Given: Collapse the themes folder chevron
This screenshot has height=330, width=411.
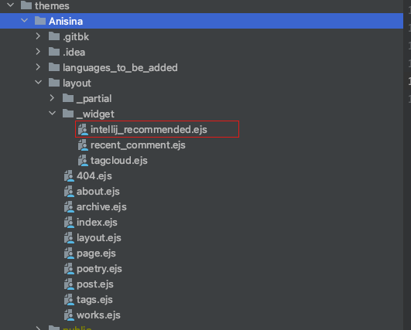Looking at the screenshot, I should [x=11, y=5].
